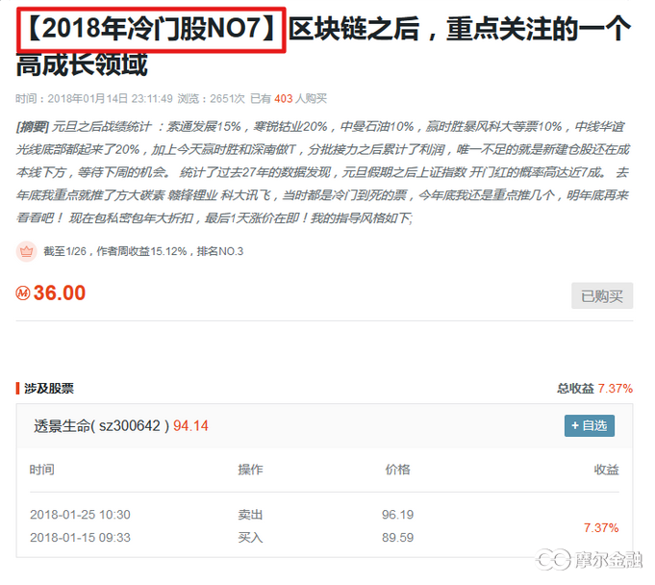Click the buy price 89.59
This screenshot has height=585, width=655.
(x=397, y=537)
